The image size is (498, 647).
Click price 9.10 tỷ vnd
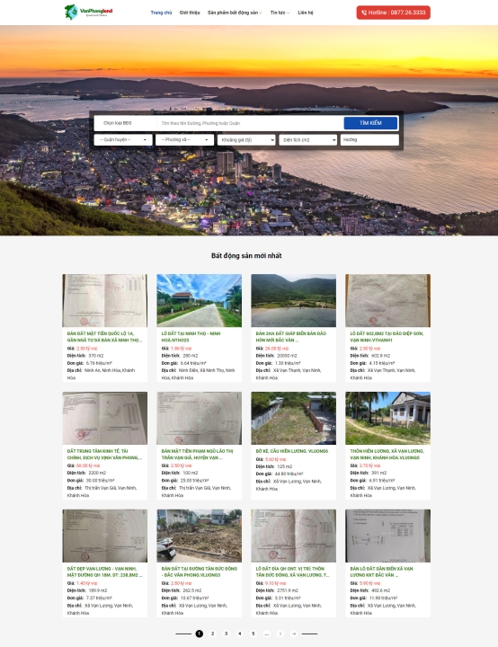coord(275,583)
